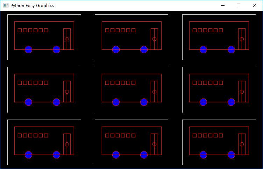The width and height of the screenshot is (263, 169).
Task: Click left blue wheel of top-left bus
Action: click(29, 49)
